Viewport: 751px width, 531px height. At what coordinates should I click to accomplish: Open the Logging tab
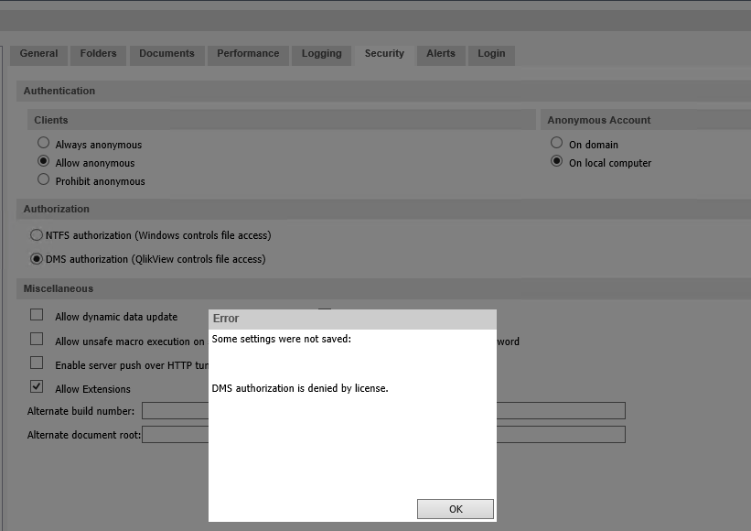tap(321, 54)
